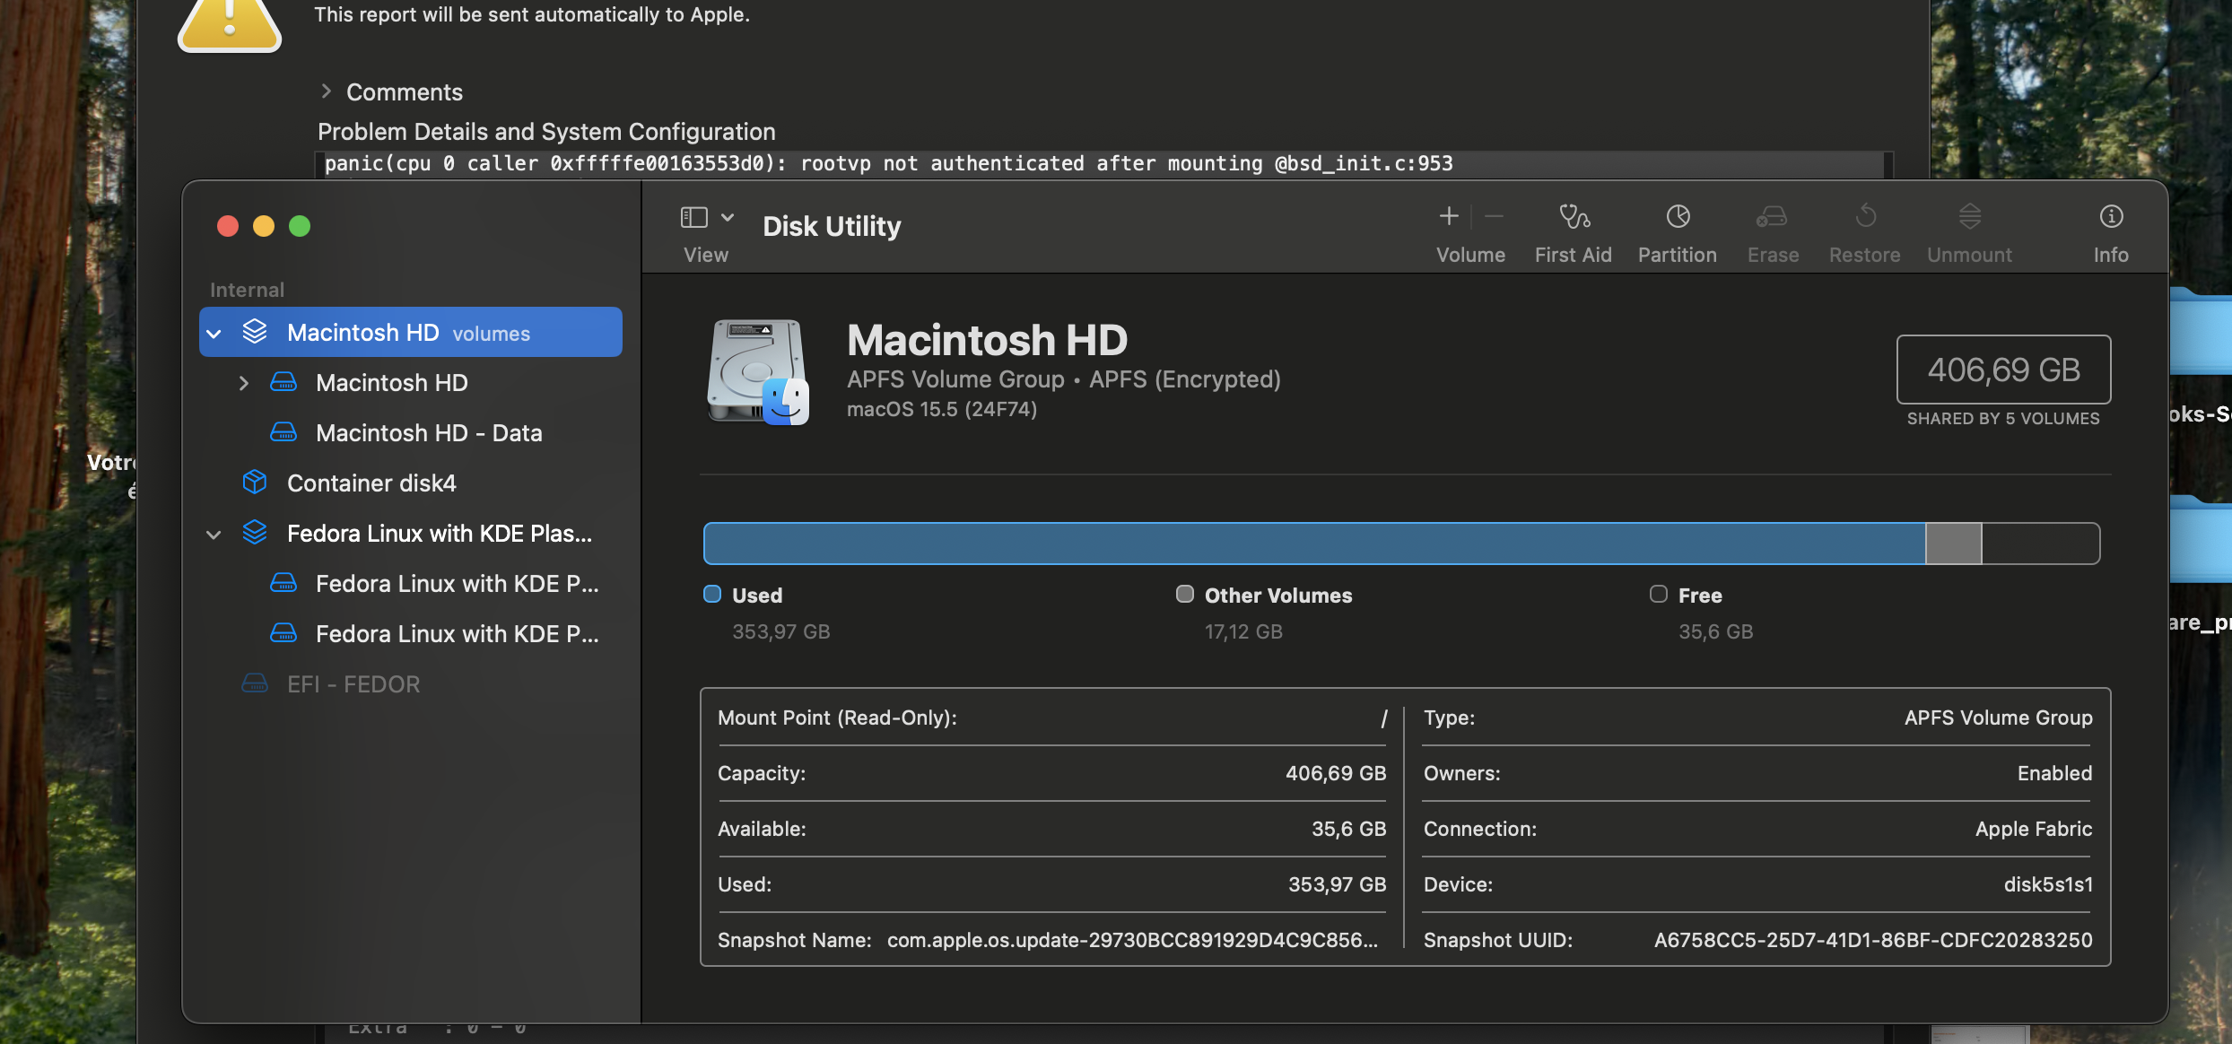Screen dimensions: 2232x1044
Task: Open the View dropdown arrow
Action: [x=728, y=217]
